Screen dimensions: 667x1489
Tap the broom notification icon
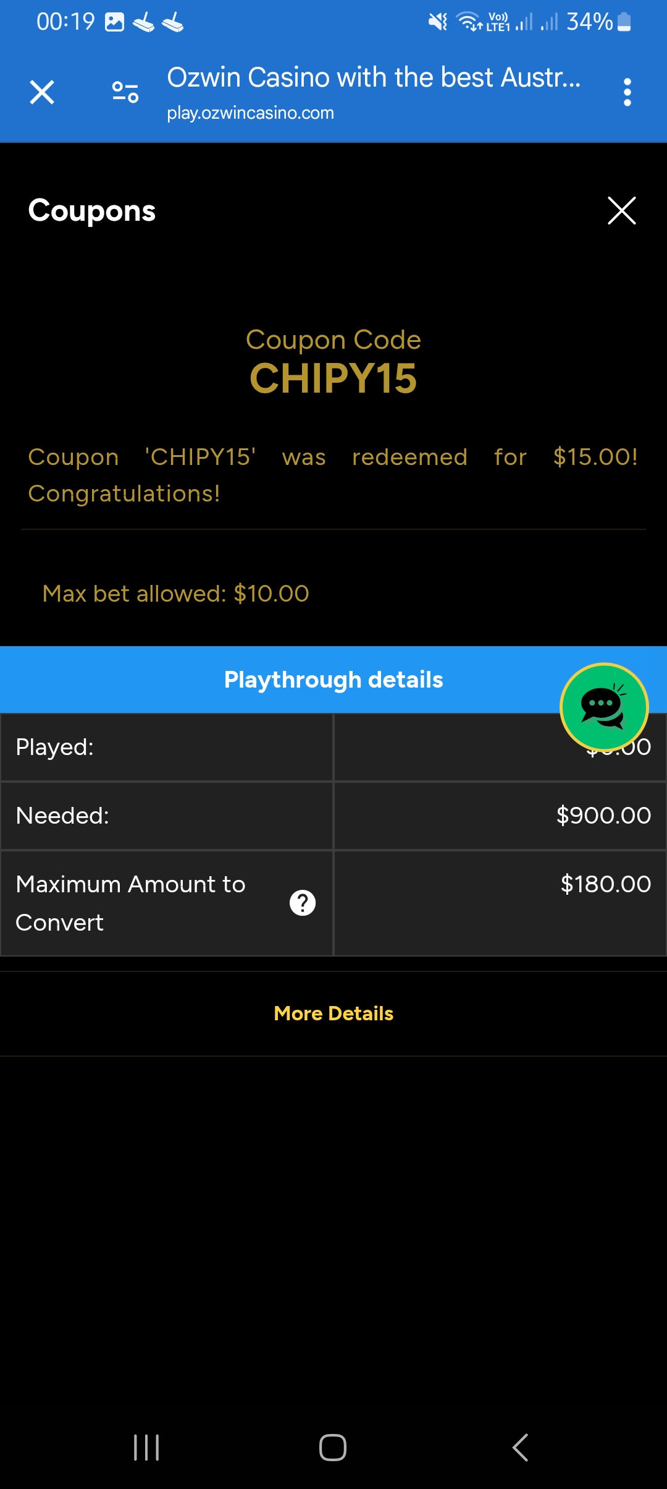point(143,23)
